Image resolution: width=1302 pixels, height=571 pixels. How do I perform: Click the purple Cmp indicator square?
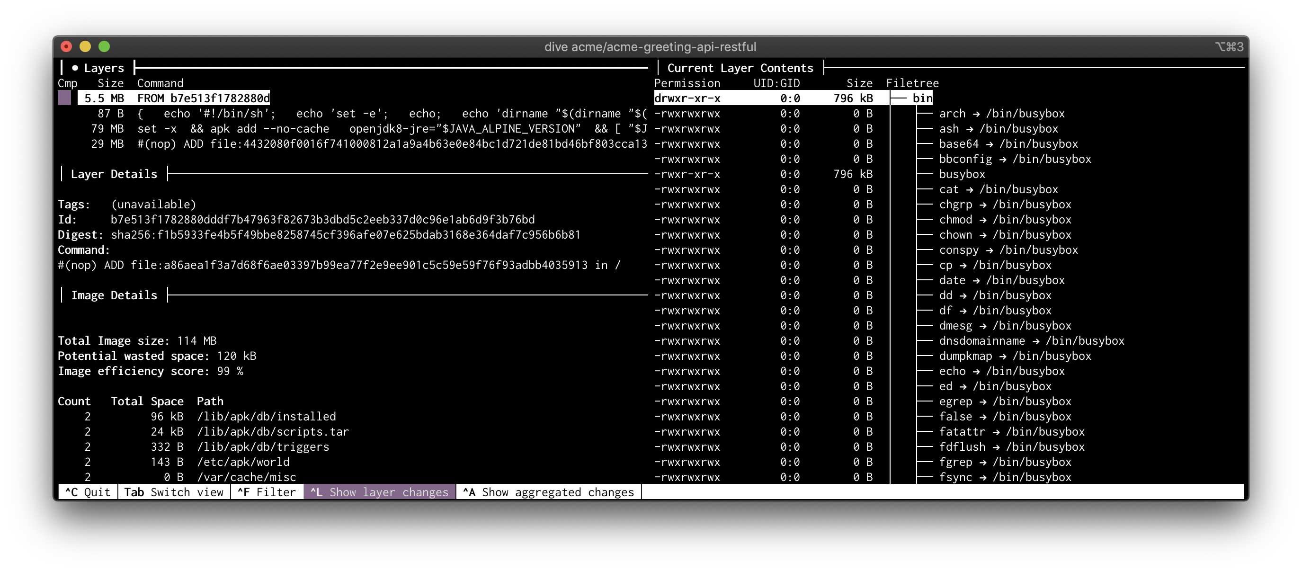[65, 98]
